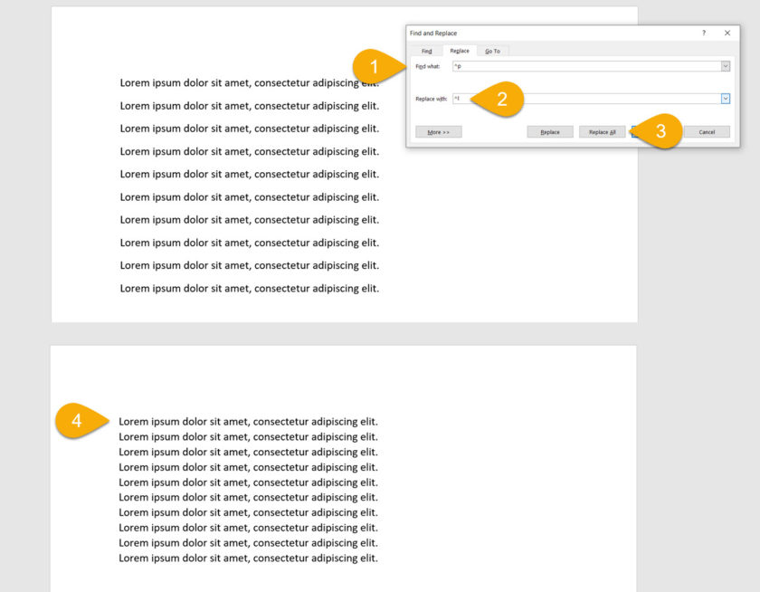Click the last Lorem ipsum line on first page
This screenshot has height=592, width=760.
(x=249, y=289)
